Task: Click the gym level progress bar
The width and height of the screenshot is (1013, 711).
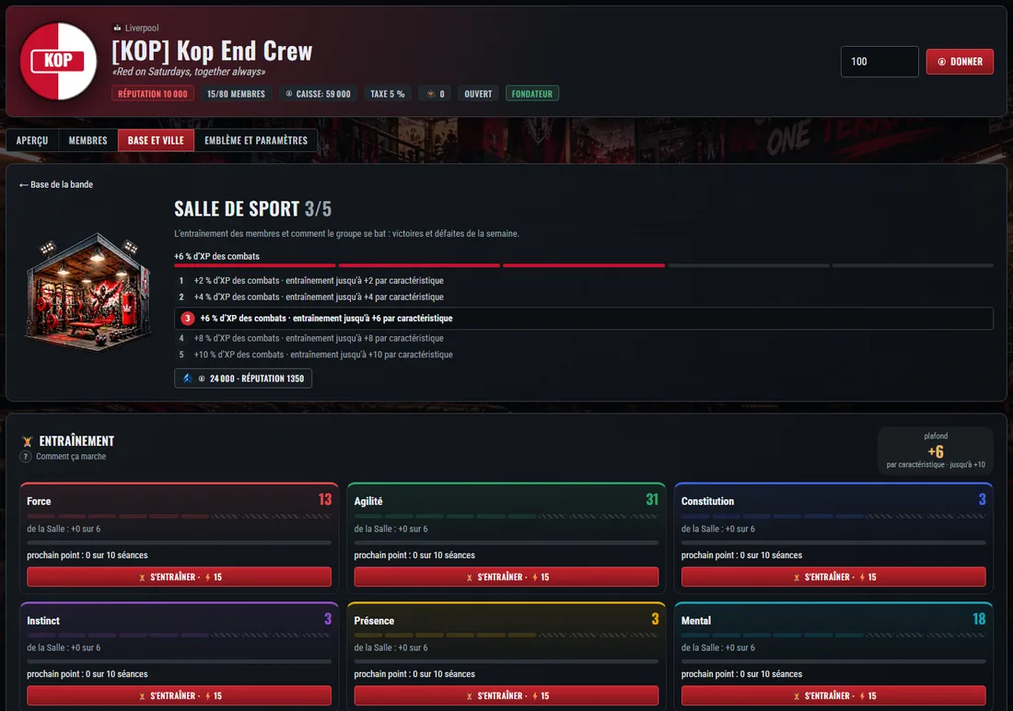Action: [583, 265]
